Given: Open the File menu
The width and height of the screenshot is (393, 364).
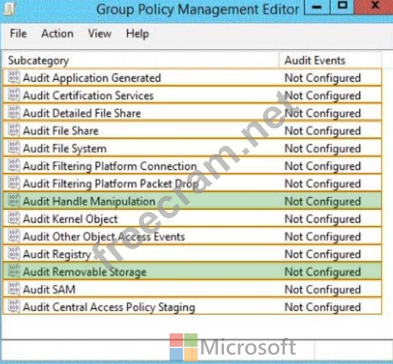Looking at the screenshot, I should click(x=18, y=33).
